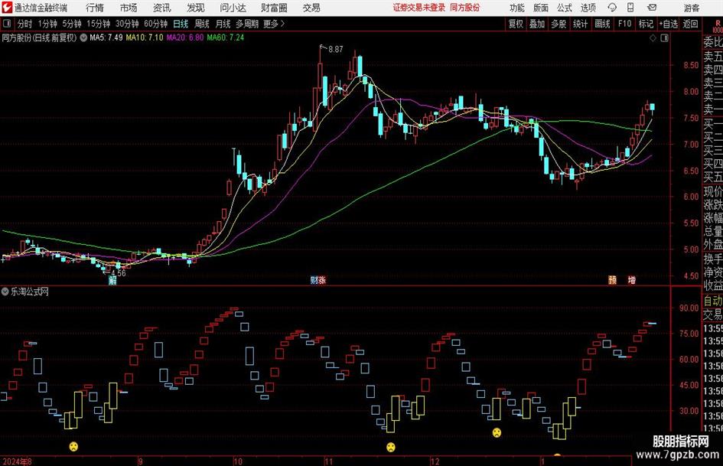
Task: Open the 功能 menu
Action: click(x=517, y=8)
